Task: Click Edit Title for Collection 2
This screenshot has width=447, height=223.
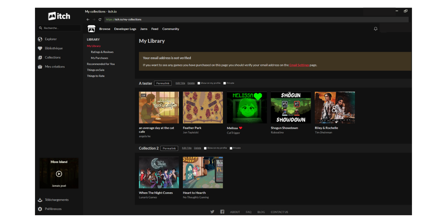Action: pyautogui.click(x=187, y=148)
